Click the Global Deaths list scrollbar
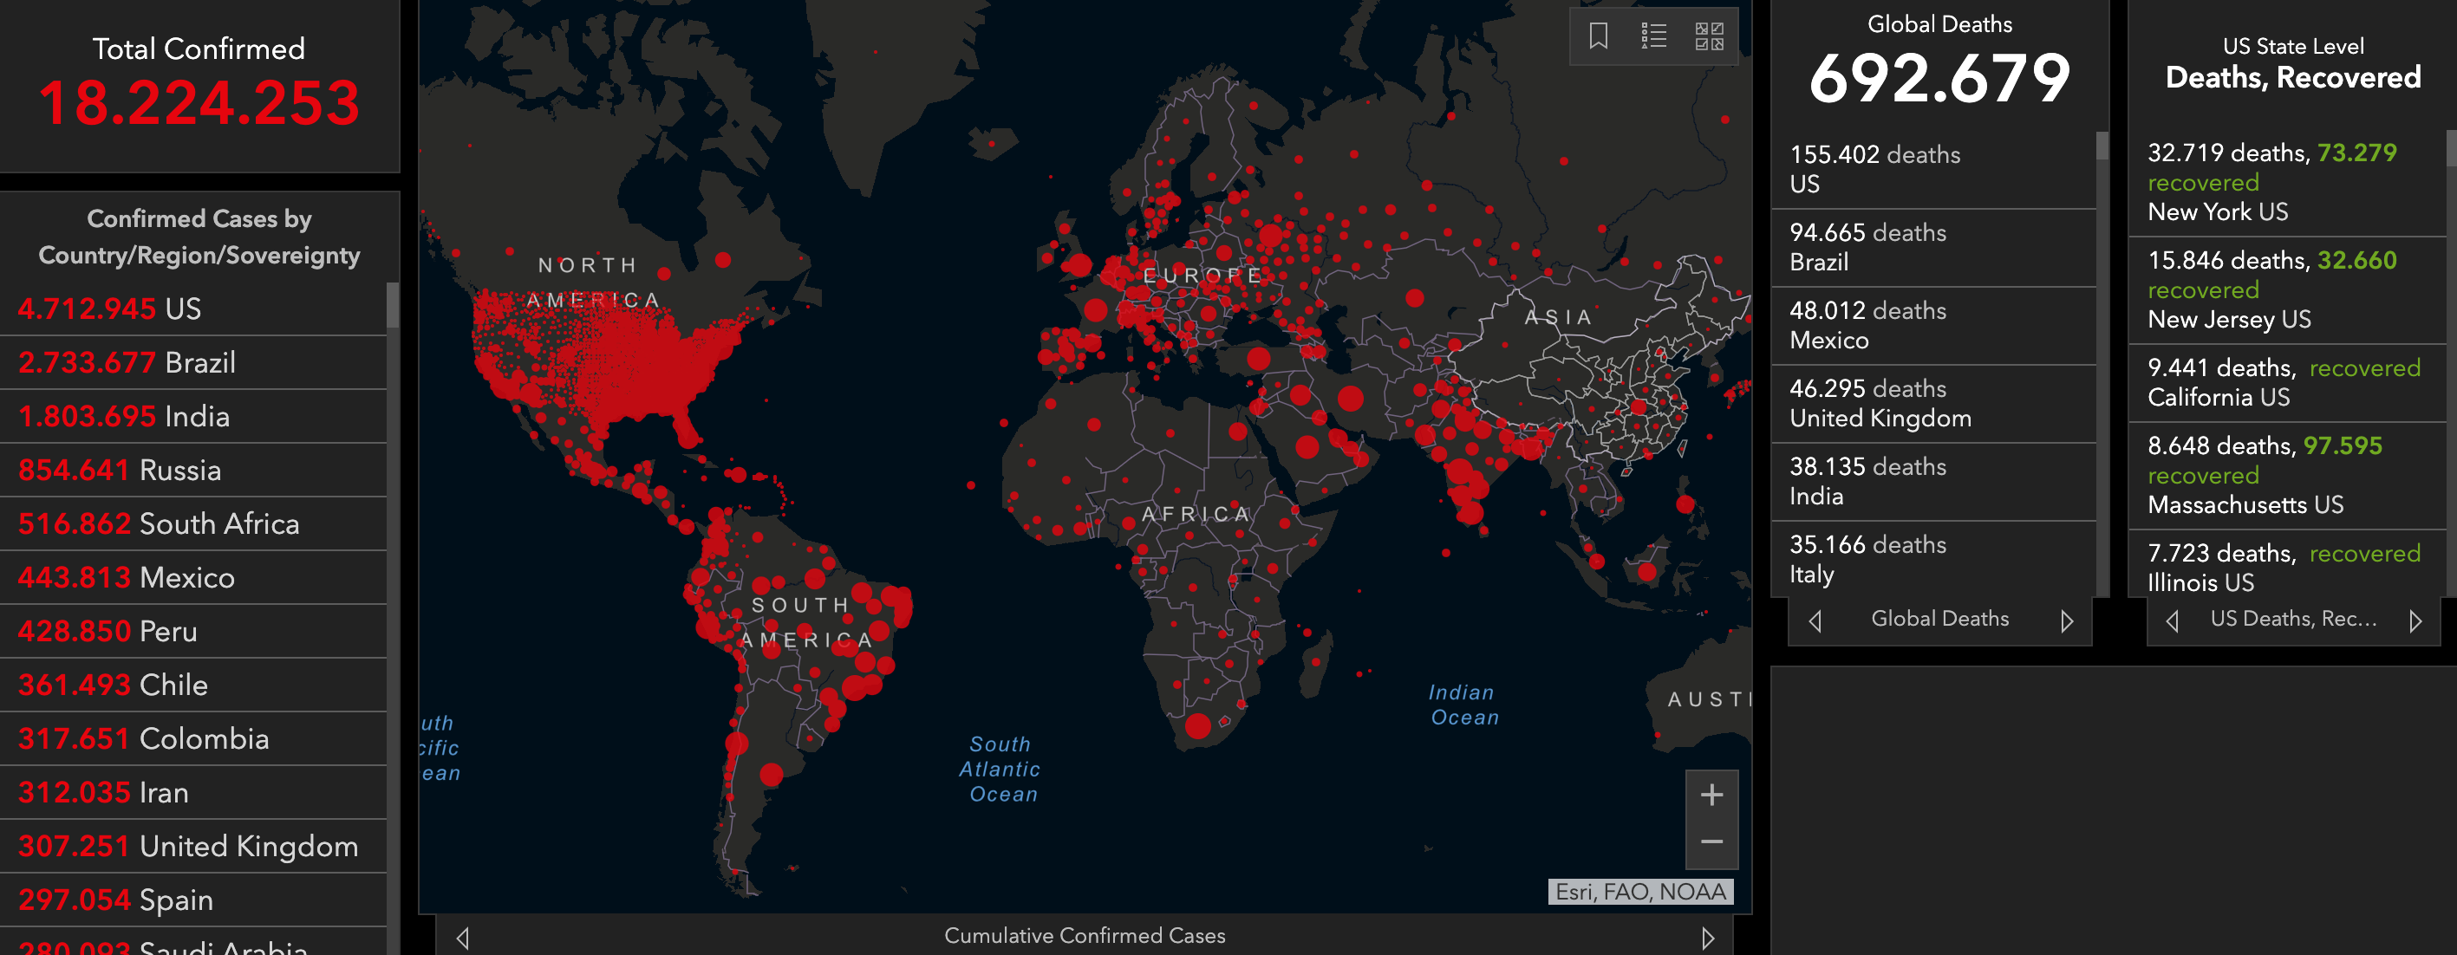 point(2102,146)
